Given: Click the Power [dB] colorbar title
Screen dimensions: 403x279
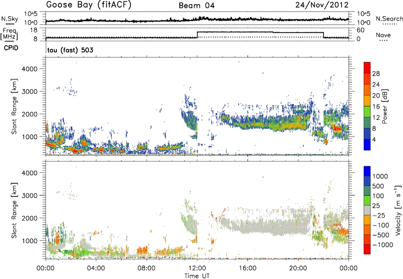Looking at the screenshot, I should [x=384, y=106].
